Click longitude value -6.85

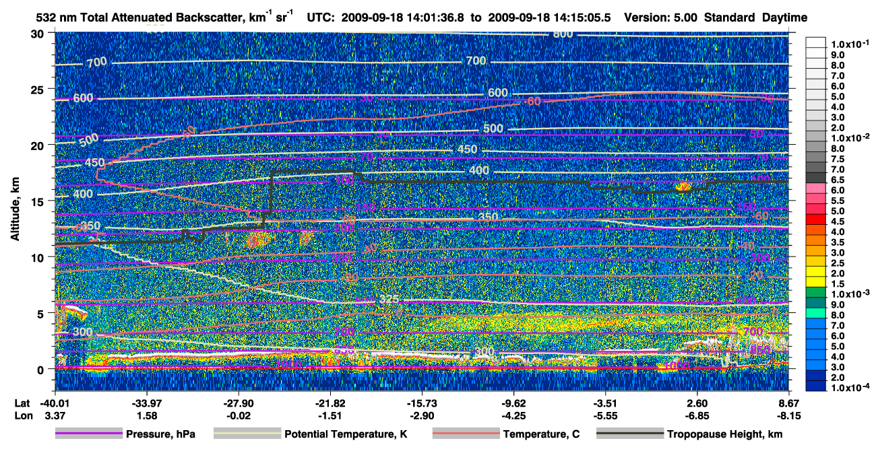697,415
